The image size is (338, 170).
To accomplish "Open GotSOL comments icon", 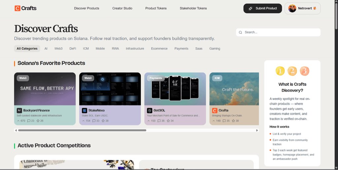I will (159, 121).
